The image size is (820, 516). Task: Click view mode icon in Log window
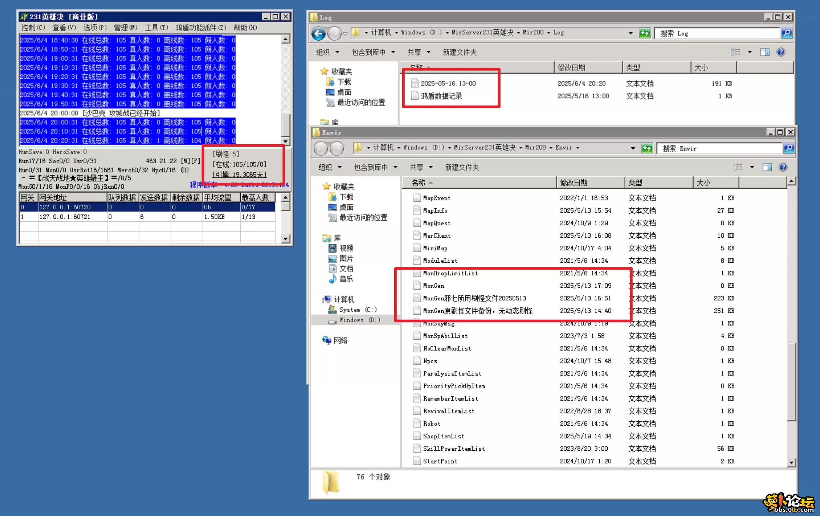click(736, 52)
